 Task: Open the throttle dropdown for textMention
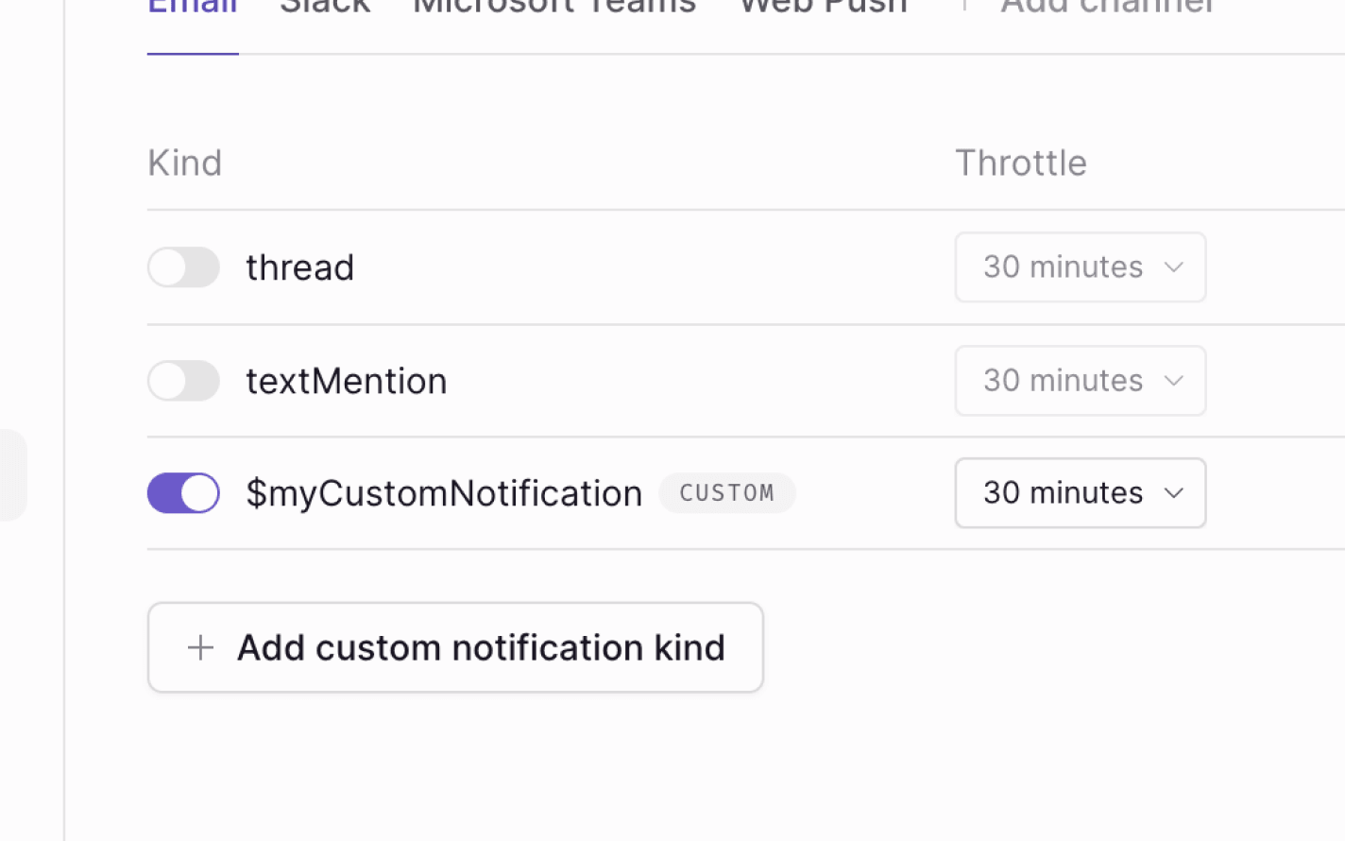[1080, 381]
